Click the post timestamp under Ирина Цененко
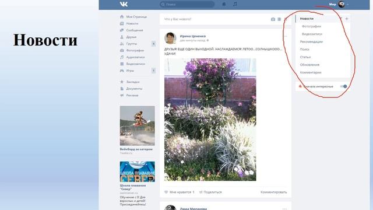373x210 pixels. tap(192, 40)
